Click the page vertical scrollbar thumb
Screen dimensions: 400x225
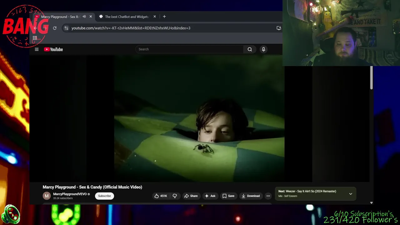tap(371, 77)
